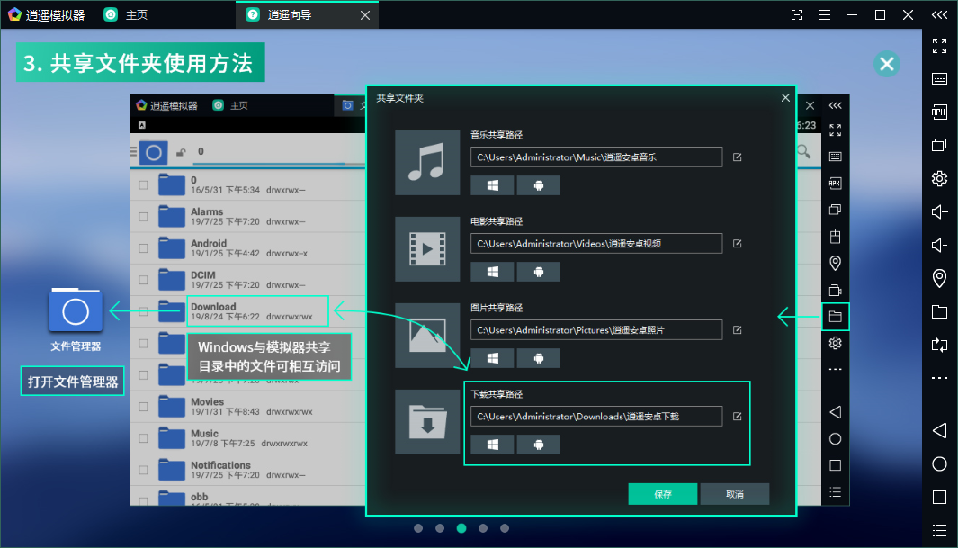
Task: Tick the checkbox beside the Notifications folder
Action: tap(143, 470)
